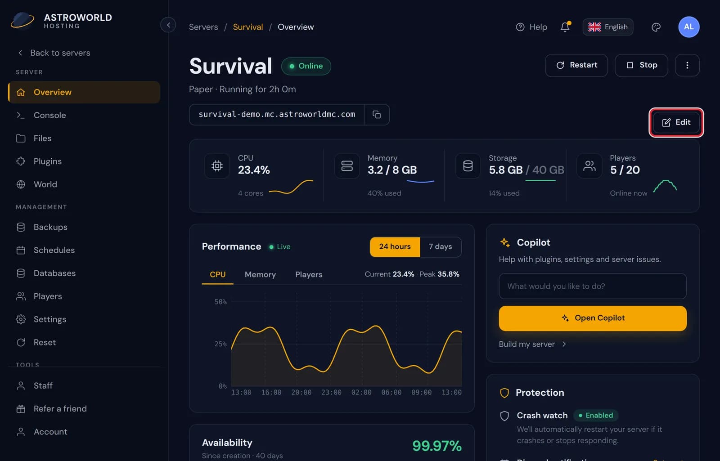Click the Survival breadcrumb link

point(248,27)
